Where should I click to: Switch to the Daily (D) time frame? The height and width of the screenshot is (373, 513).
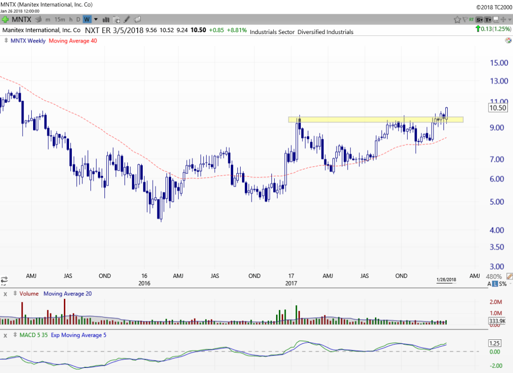click(78, 19)
